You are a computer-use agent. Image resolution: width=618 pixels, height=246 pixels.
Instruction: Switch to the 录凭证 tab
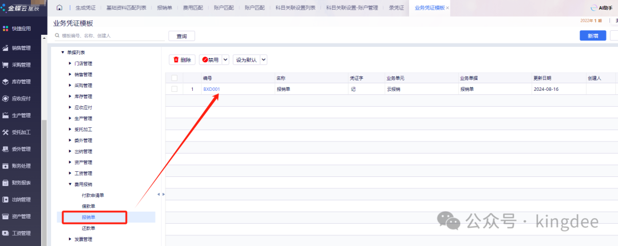pyautogui.click(x=396, y=8)
